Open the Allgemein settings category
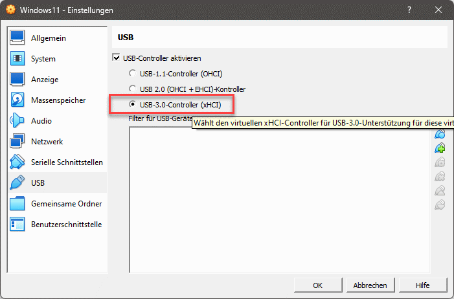454x299 pixels. [x=58, y=38]
